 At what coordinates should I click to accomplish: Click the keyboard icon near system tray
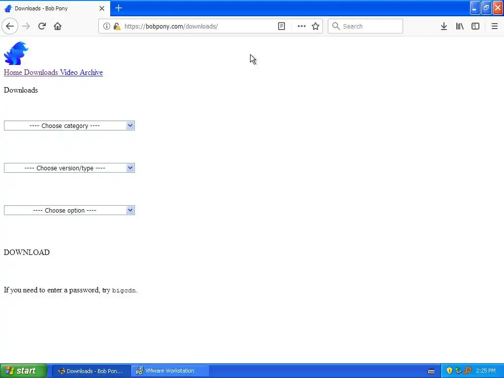click(x=431, y=371)
